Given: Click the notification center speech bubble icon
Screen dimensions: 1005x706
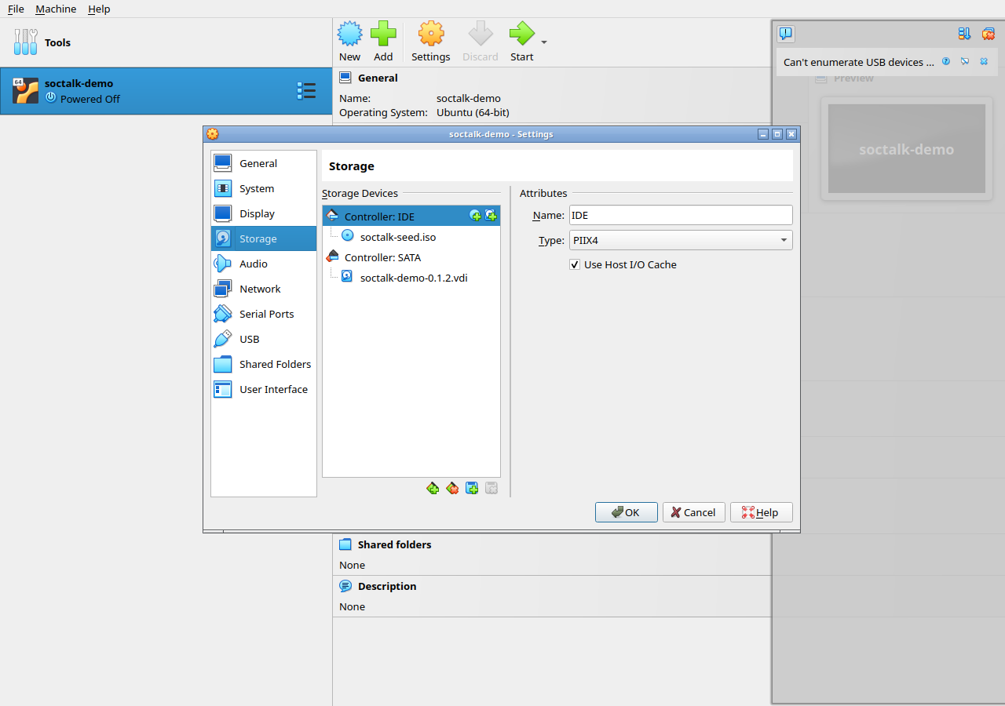Looking at the screenshot, I should pos(786,34).
